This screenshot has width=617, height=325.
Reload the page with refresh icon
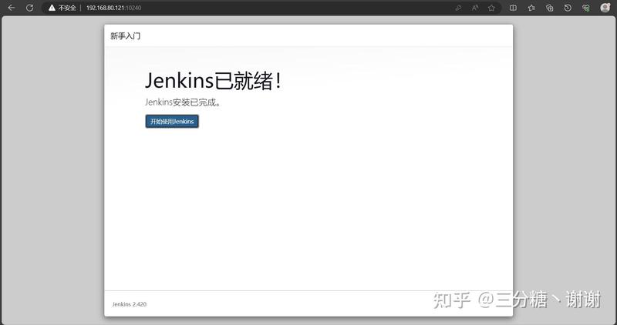coord(29,8)
